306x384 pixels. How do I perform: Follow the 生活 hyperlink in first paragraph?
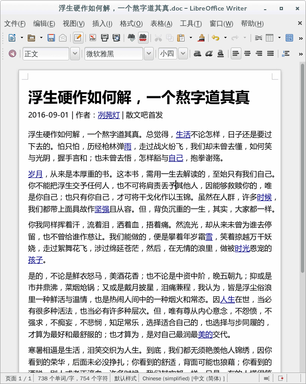tap(183, 135)
